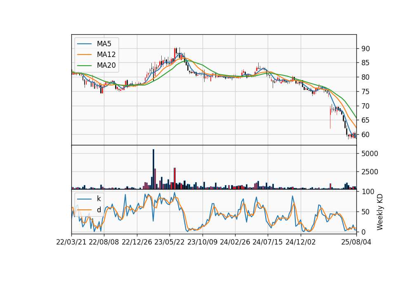This screenshot has width=396, height=285.
Task: Click the price axis value 85
Action: click(x=365, y=63)
